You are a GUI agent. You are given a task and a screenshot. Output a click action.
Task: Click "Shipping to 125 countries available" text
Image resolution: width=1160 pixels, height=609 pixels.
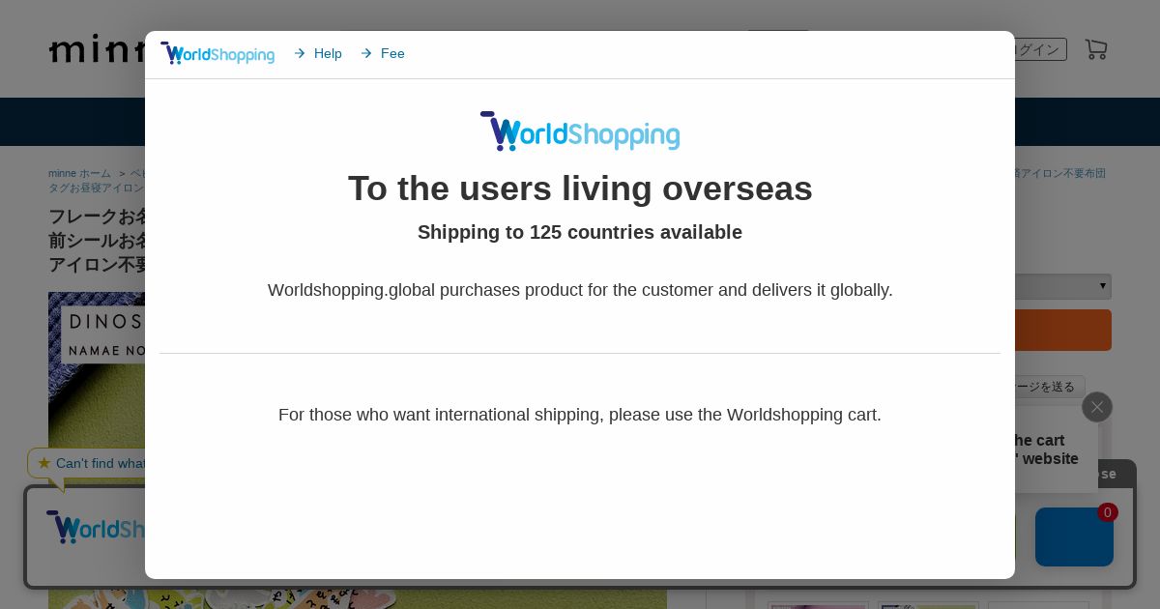(x=580, y=232)
